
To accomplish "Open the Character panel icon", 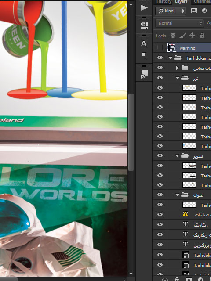I will coord(144,43).
